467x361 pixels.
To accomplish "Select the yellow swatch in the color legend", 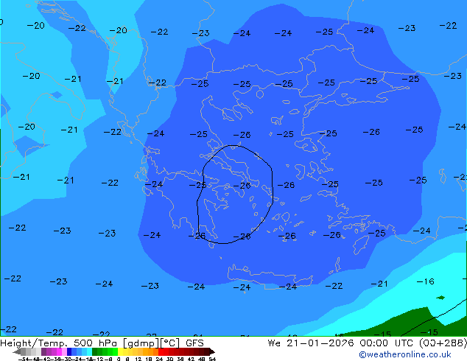I will click(120, 351).
